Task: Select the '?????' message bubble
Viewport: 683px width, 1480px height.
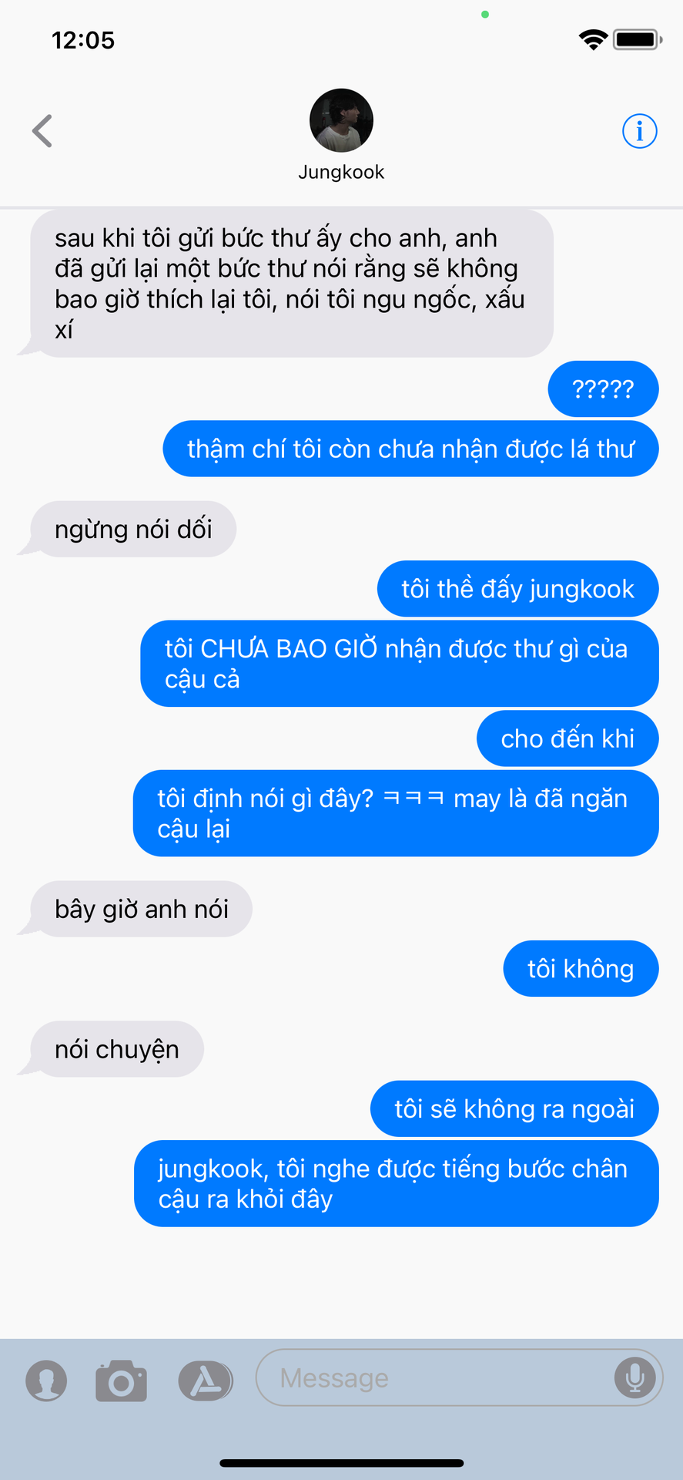Action: [x=603, y=389]
